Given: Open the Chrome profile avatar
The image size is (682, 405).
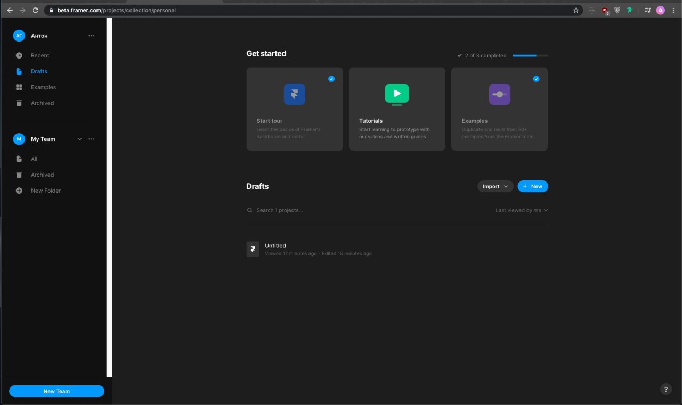Looking at the screenshot, I should [661, 10].
